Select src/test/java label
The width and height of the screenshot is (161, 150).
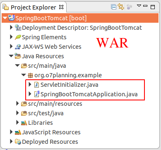point(46,113)
